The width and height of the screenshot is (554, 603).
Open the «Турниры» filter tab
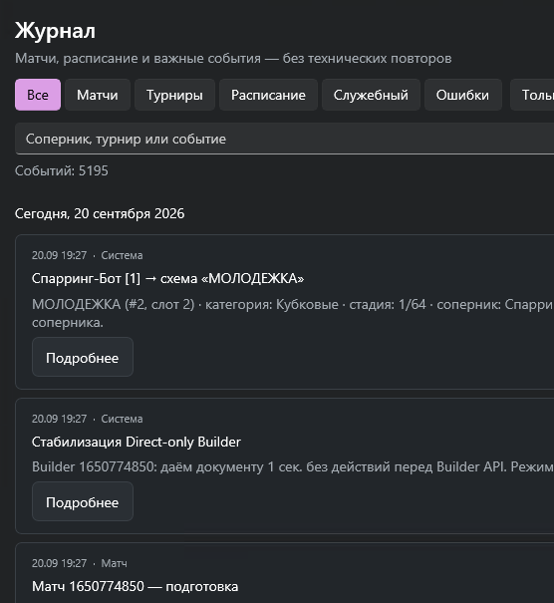pyautogui.click(x=174, y=95)
